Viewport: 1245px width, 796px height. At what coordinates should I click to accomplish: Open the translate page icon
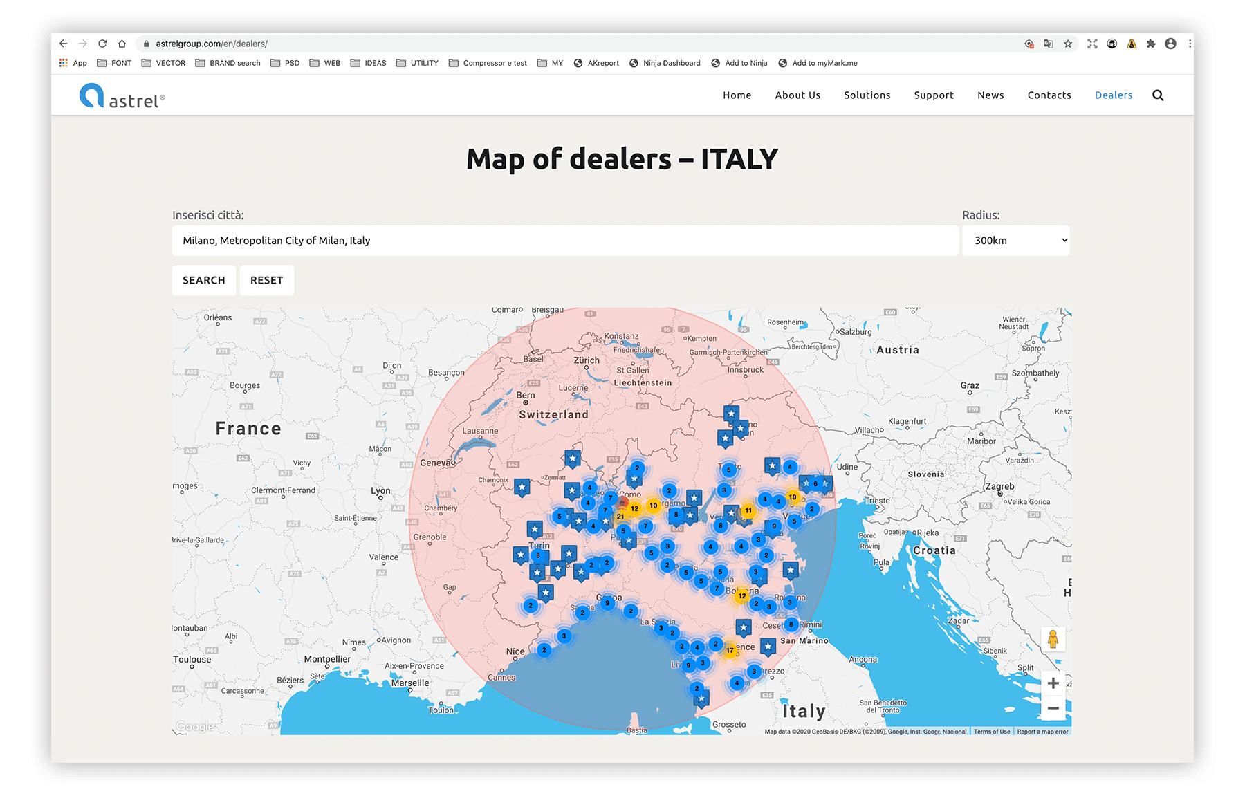tap(1049, 44)
